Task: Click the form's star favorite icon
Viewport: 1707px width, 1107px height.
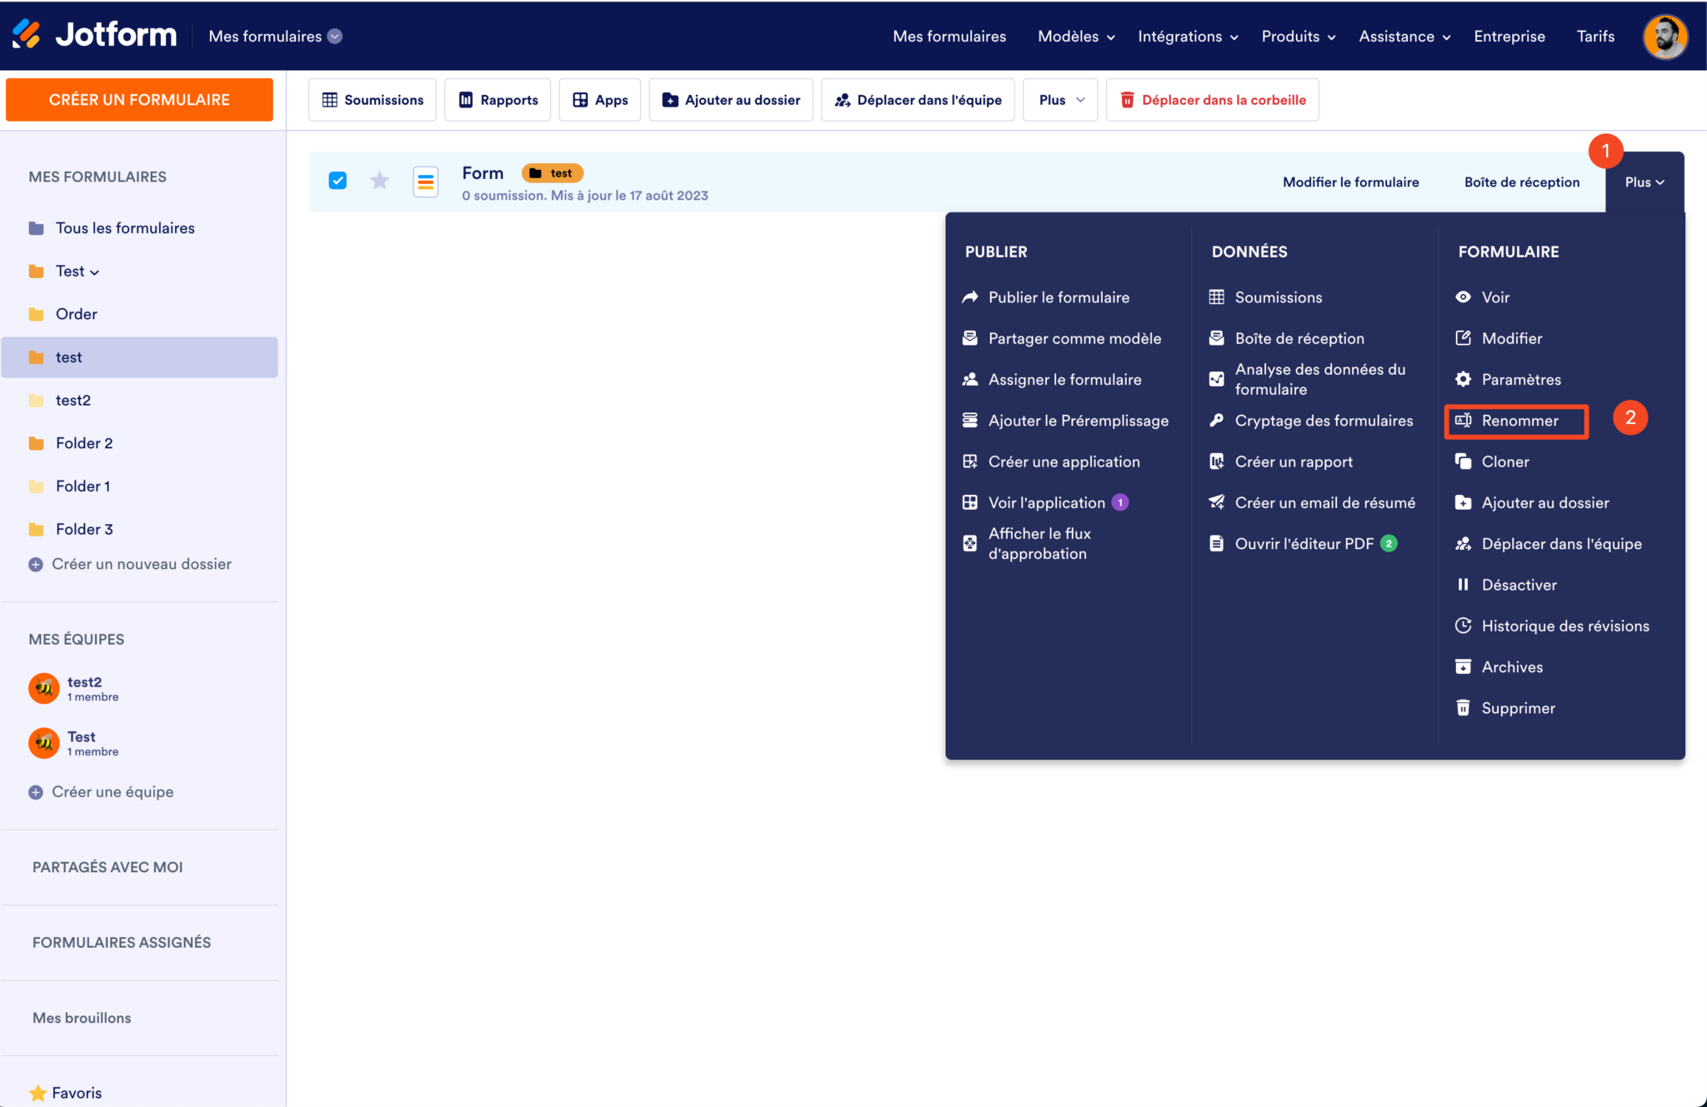Action: pyautogui.click(x=380, y=181)
